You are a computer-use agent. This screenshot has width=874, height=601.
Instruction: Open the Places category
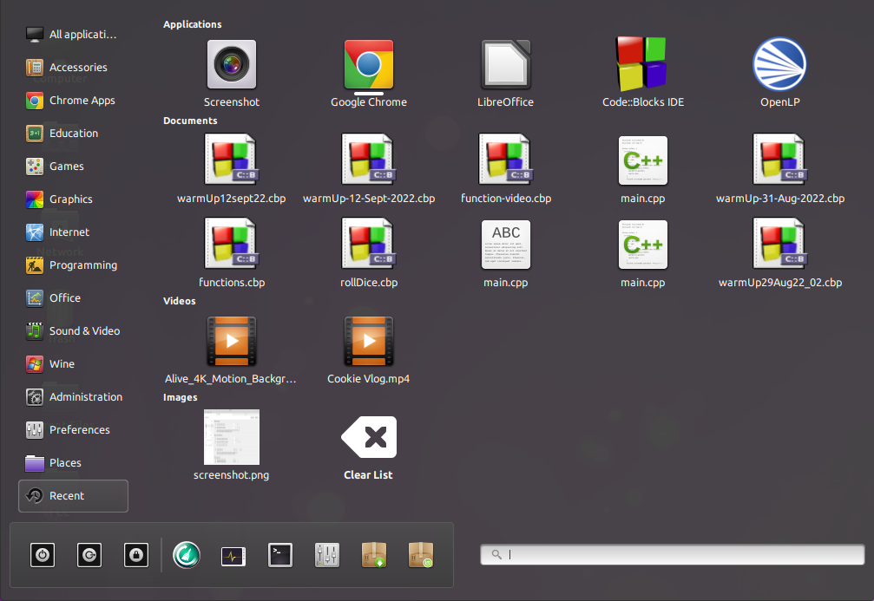click(73, 462)
